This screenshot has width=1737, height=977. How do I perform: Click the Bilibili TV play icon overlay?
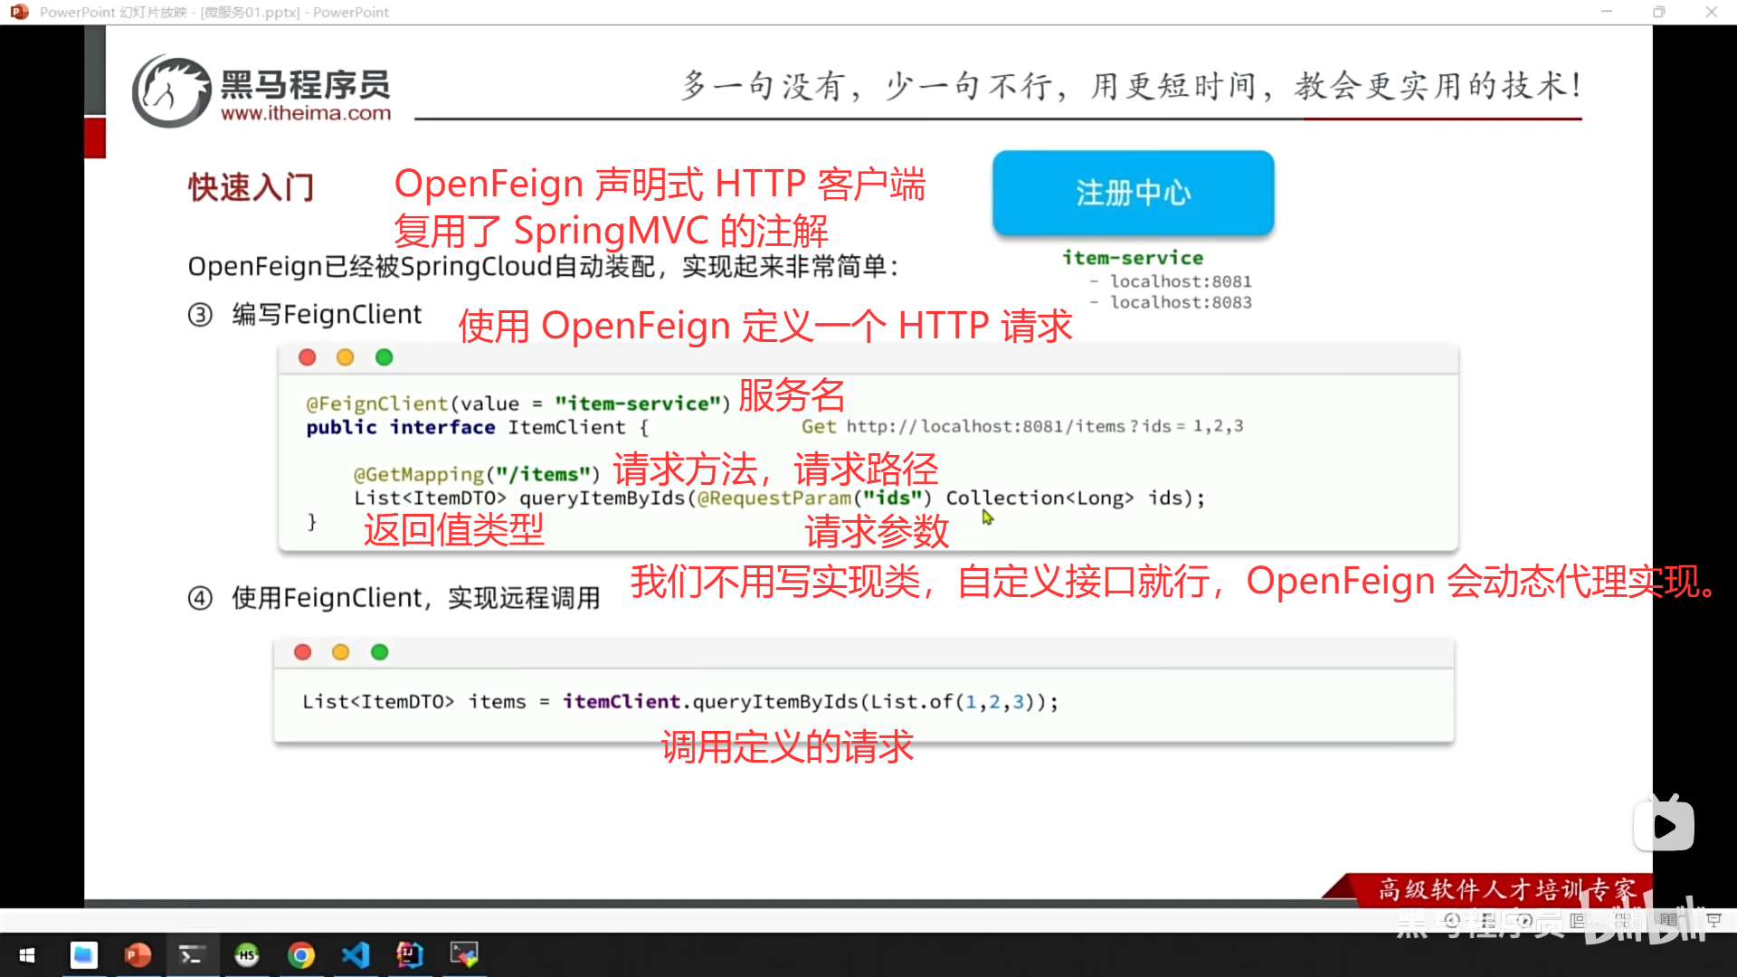(1664, 825)
